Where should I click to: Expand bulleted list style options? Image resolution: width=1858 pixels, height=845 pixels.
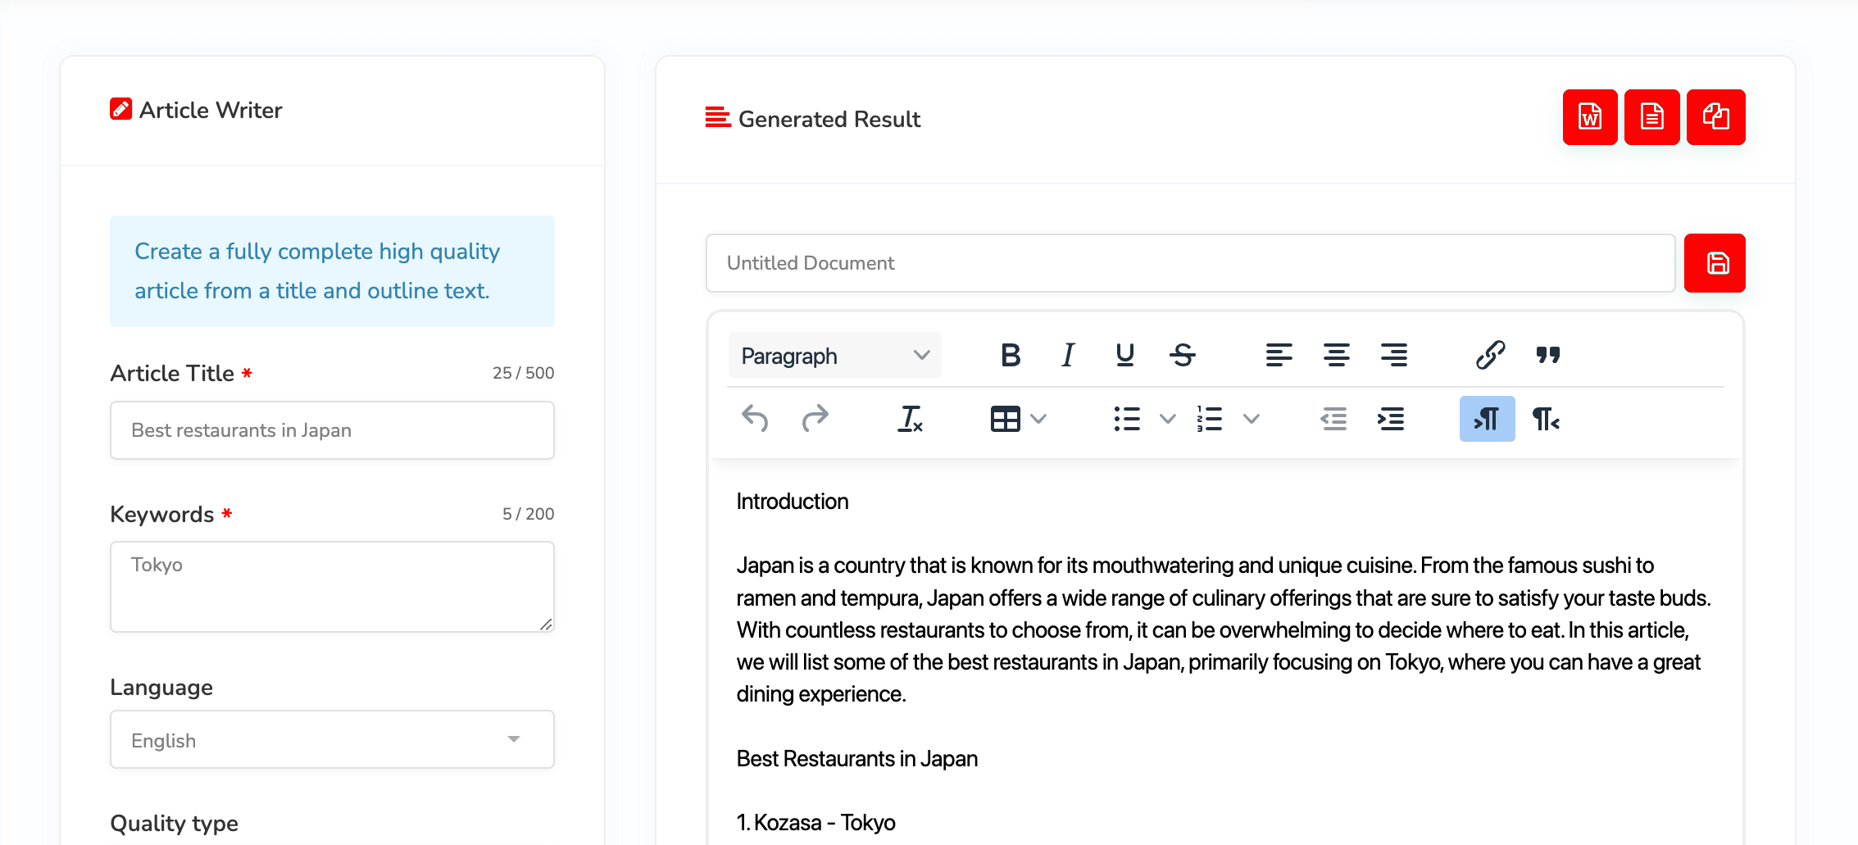click(x=1168, y=419)
